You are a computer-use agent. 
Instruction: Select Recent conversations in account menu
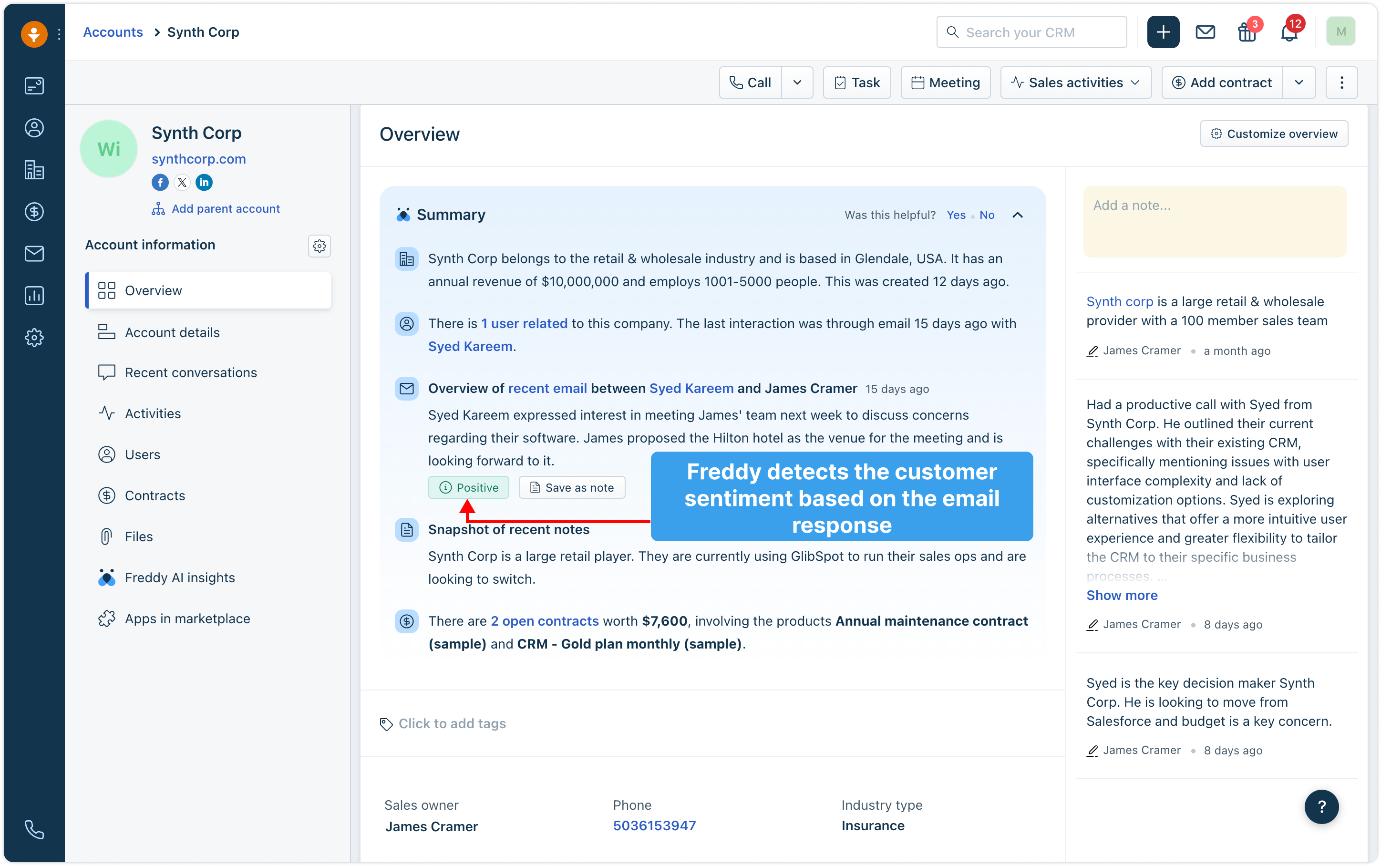191,372
